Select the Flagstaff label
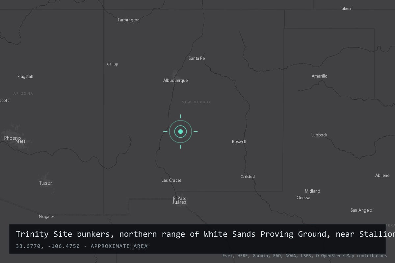This screenshot has height=263, width=395. 25,77
